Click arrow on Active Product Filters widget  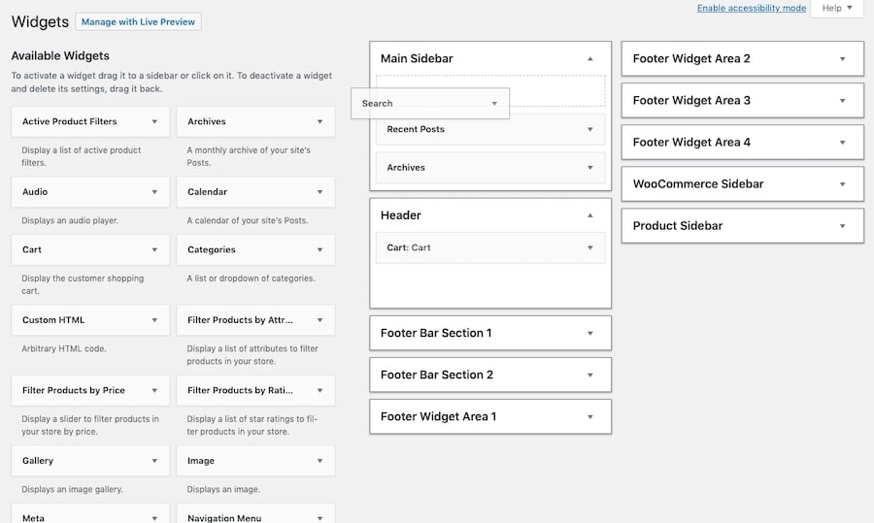(154, 121)
